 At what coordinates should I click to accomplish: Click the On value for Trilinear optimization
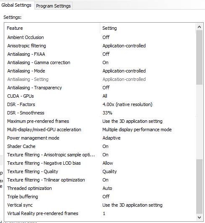(x=105, y=180)
